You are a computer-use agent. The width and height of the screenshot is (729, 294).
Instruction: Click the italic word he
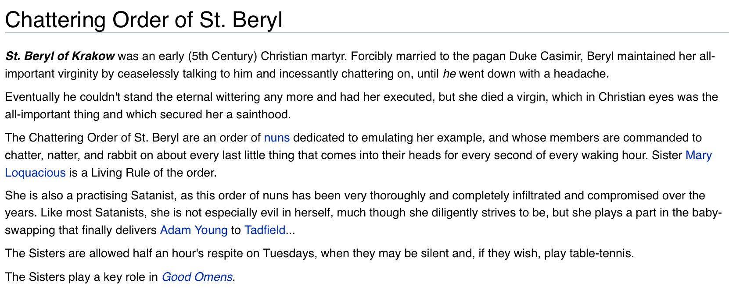[x=449, y=74]
